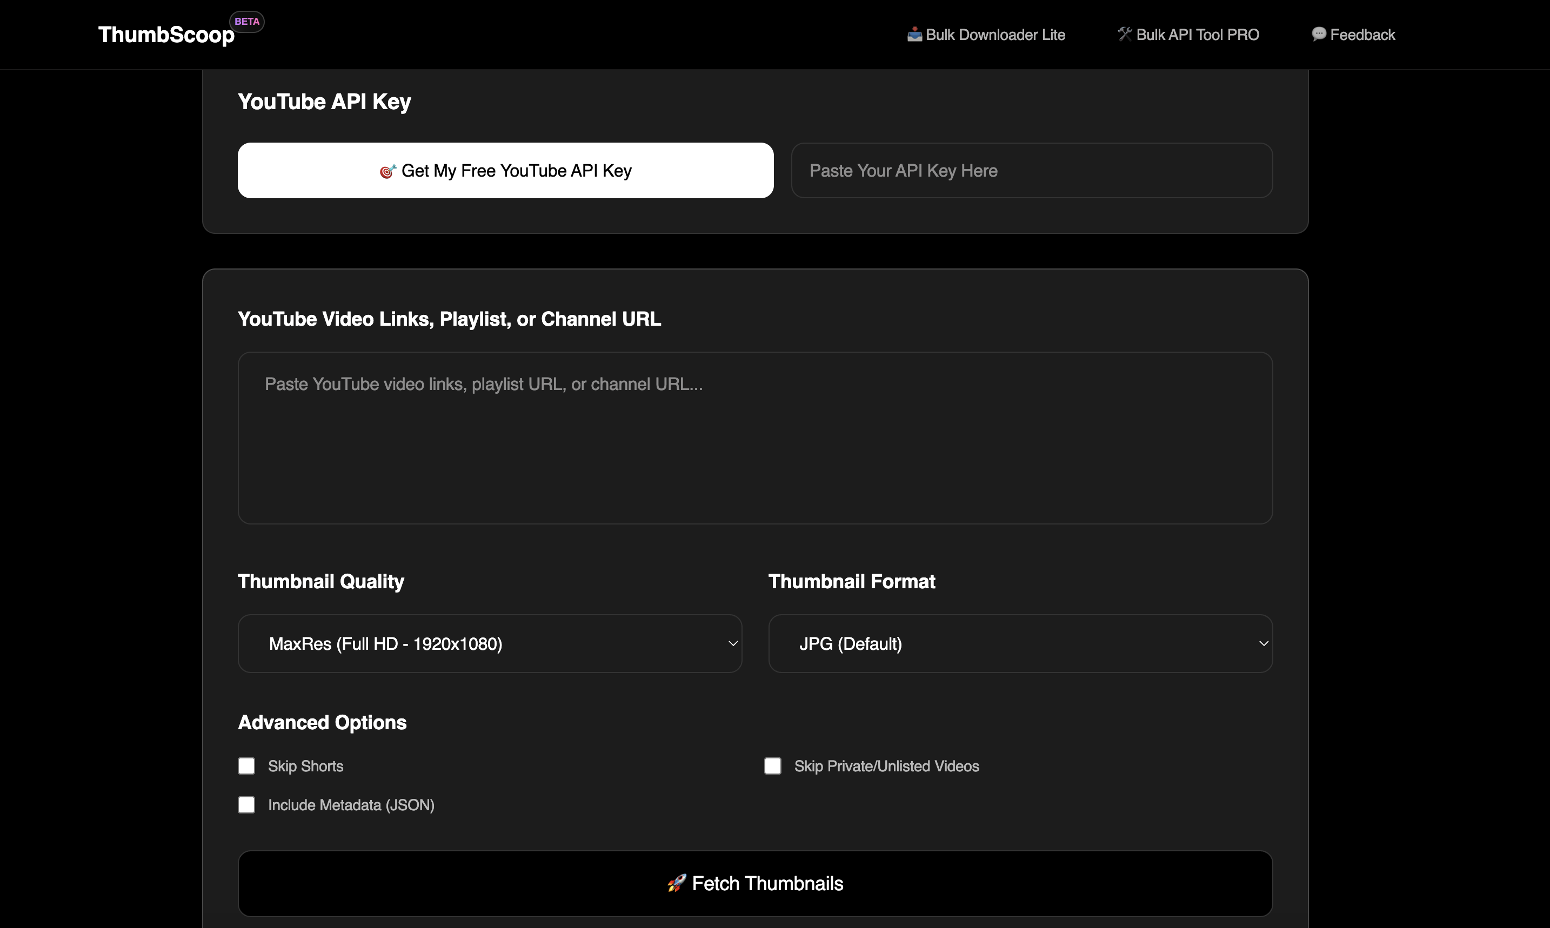Click the ThumbScoop logo
Viewport: 1550px width, 928px height.
(166, 35)
